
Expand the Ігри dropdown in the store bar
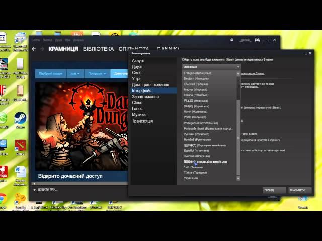click(75, 74)
